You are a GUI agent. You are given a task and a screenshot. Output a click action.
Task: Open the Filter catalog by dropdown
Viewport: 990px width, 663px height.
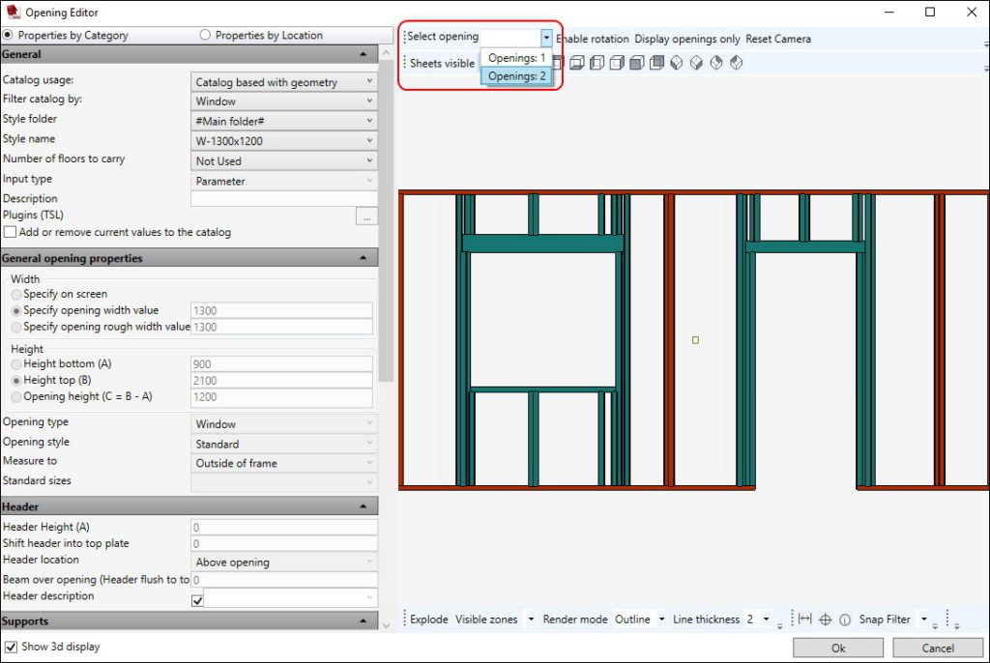click(x=284, y=101)
